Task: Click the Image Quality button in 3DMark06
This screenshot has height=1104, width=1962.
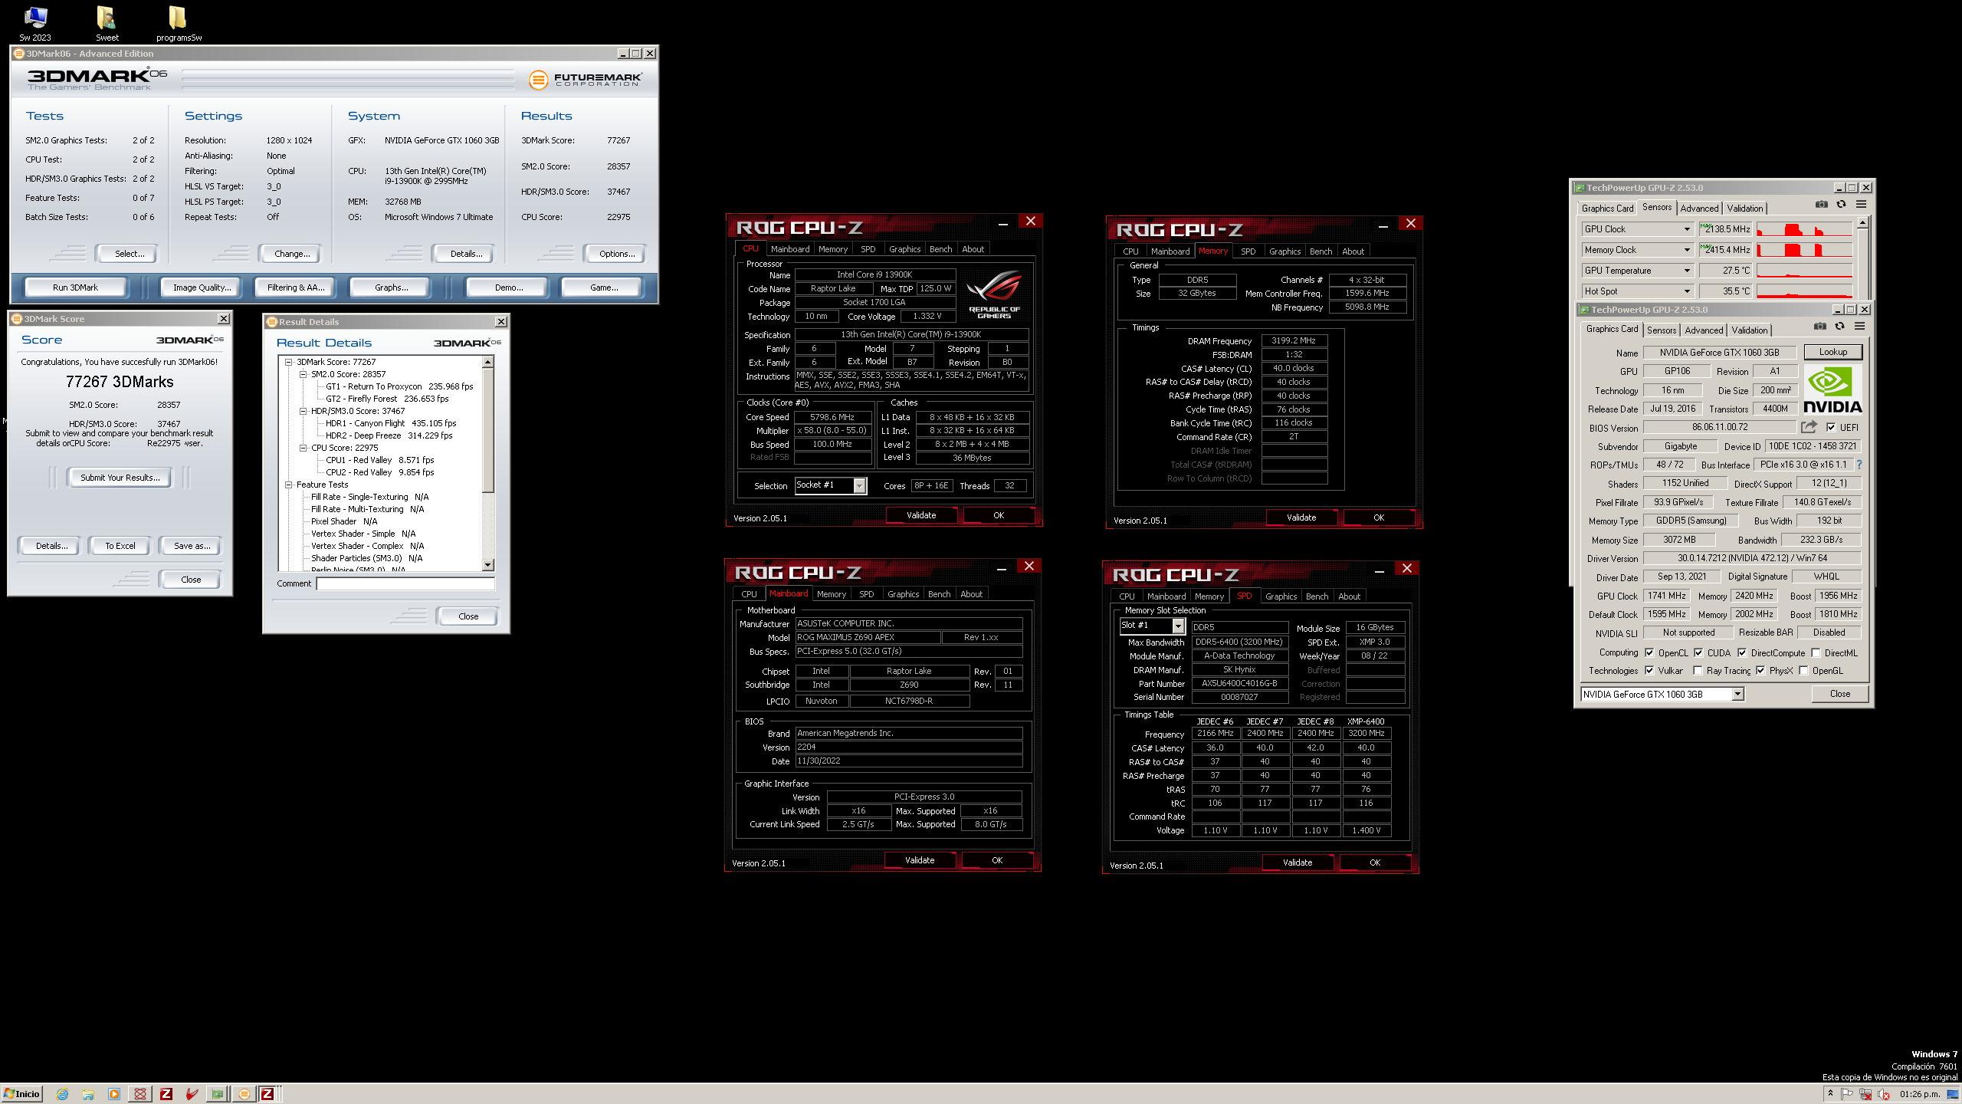Action: [201, 287]
